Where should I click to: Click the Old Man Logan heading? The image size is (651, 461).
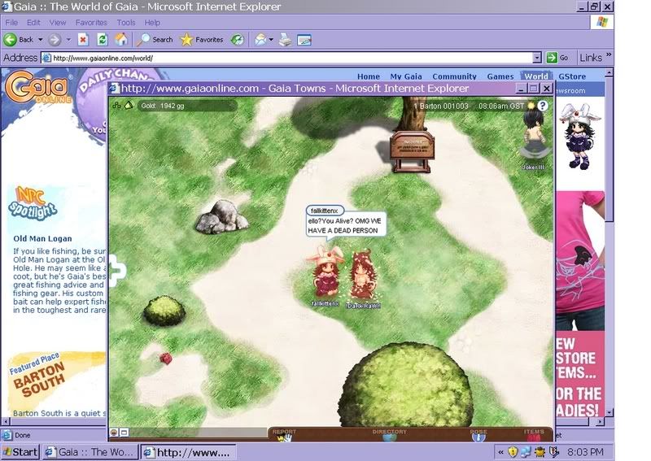coord(42,238)
